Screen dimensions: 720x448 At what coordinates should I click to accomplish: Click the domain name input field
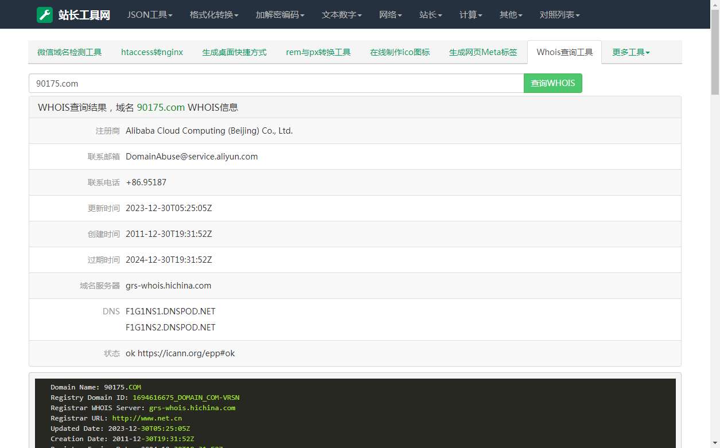pyautogui.click(x=276, y=83)
